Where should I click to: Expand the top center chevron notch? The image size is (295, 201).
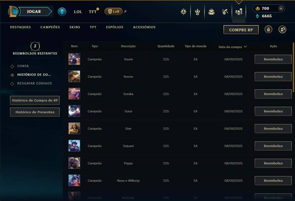[x=239, y=2]
